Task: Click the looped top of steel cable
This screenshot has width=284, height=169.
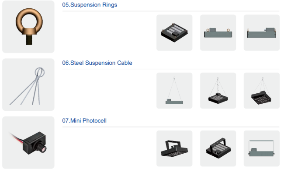Action: coord(40,72)
